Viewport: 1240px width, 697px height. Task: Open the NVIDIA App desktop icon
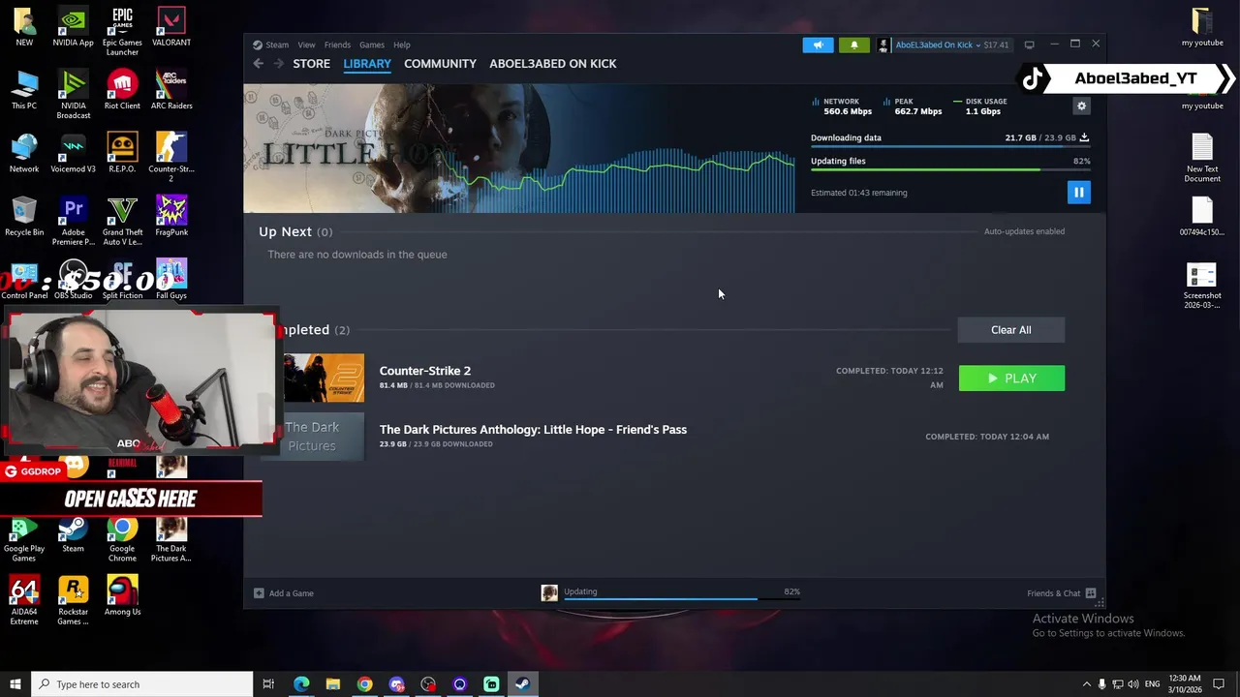(74, 27)
